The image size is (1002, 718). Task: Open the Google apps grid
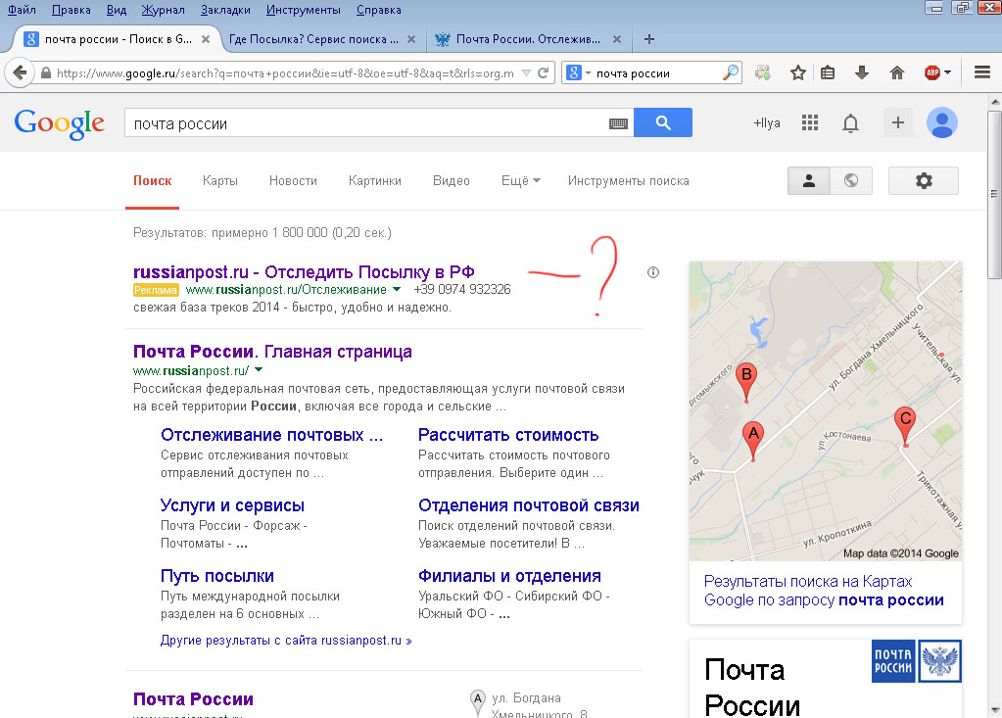[x=810, y=122]
